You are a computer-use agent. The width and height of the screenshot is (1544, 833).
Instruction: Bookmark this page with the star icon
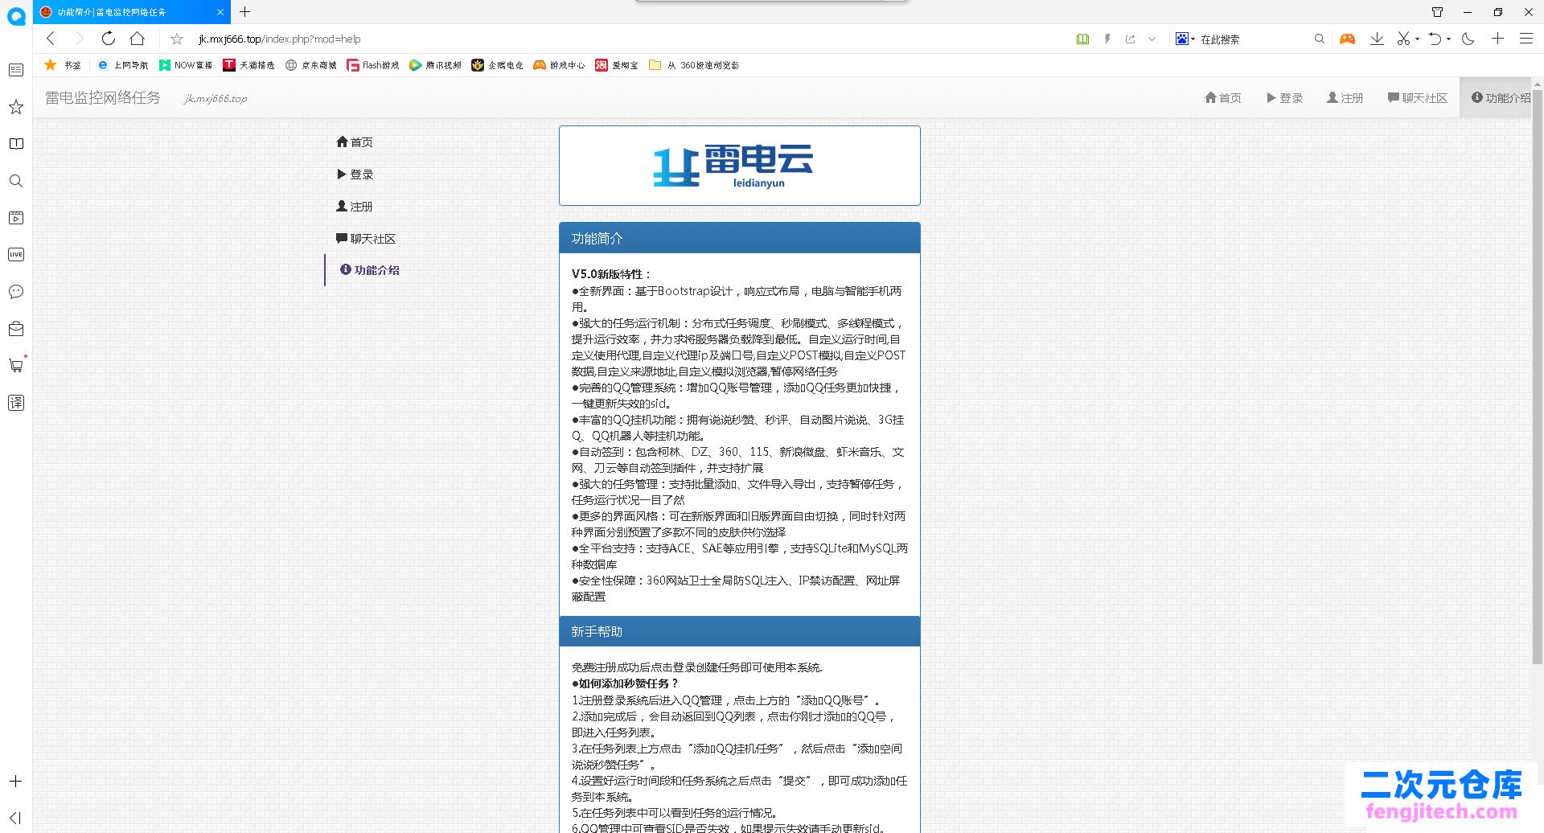[177, 39]
